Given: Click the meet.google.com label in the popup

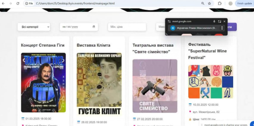Looking at the screenshot, I should 182,21.
